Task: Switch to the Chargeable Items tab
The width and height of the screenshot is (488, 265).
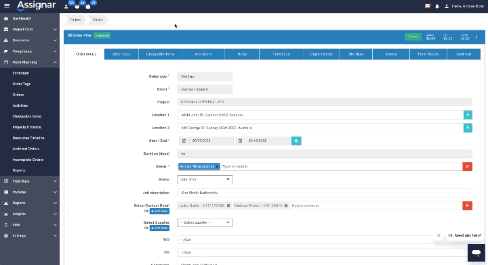Action: pyautogui.click(x=160, y=54)
